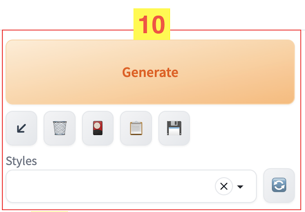Clear the prompt with the trash icon

click(x=59, y=128)
